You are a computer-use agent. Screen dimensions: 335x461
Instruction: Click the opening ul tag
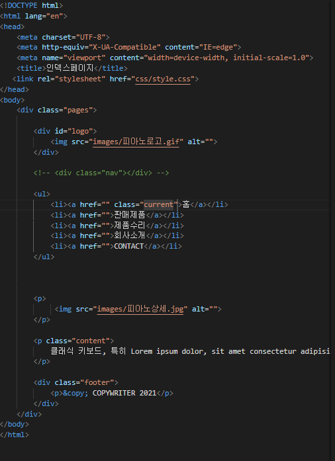pos(42,194)
